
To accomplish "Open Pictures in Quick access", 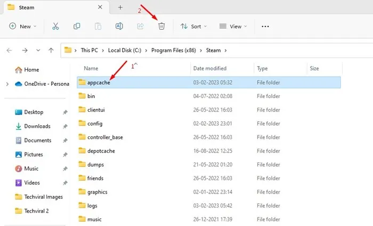I will [29, 155].
